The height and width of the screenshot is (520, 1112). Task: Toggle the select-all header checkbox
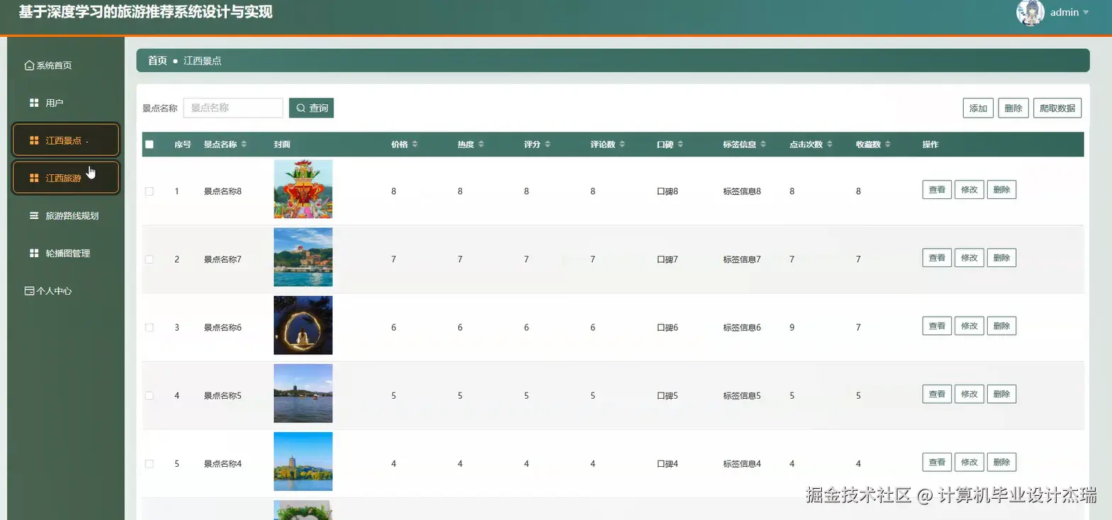pyautogui.click(x=149, y=145)
